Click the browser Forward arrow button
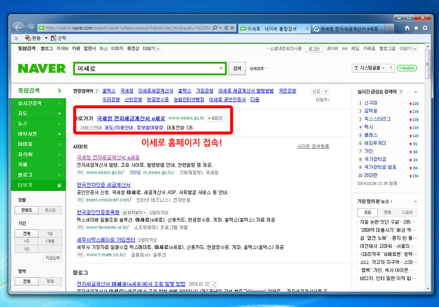Screen dimensions: 439x307 pyautogui.click(x=31, y=28)
